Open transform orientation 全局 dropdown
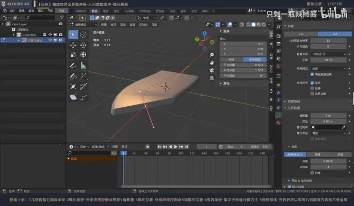The width and height of the screenshot is (354, 206). pyautogui.click(x=147, y=18)
